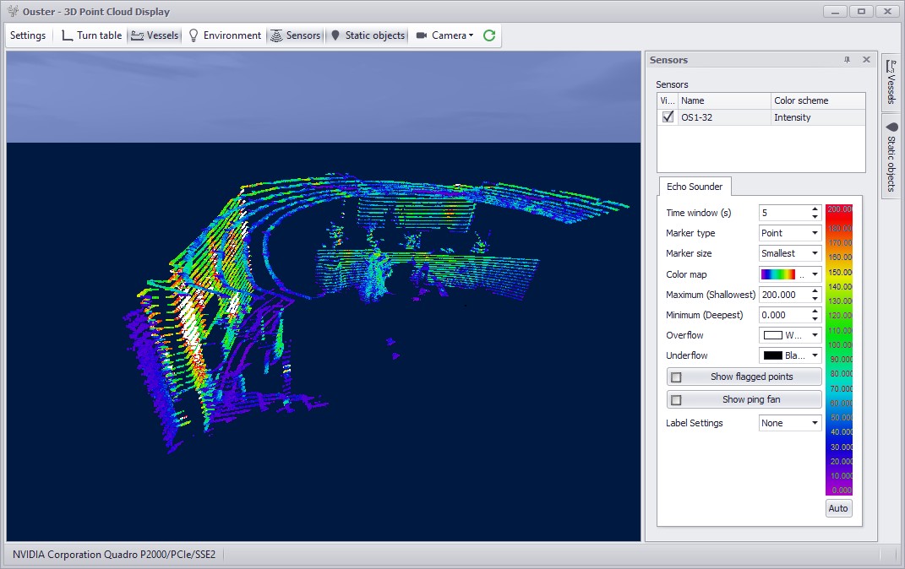The image size is (905, 569).
Task: Click the Time window value field
Action: pos(783,213)
